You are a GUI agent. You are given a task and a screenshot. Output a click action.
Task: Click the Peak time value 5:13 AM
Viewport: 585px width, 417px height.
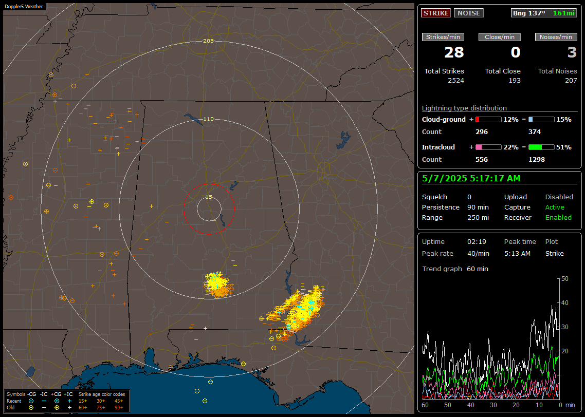click(x=517, y=253)
